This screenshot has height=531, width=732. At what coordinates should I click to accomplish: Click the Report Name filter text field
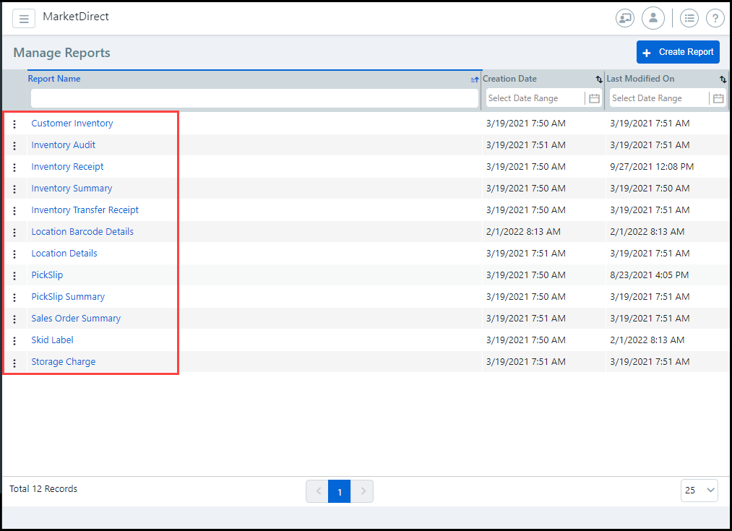[x=254, y=98]
